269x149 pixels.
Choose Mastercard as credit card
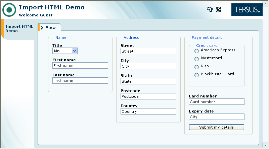point(197,59)
